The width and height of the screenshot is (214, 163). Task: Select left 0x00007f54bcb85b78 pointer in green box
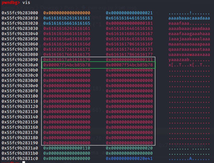(x=67, y=65)
